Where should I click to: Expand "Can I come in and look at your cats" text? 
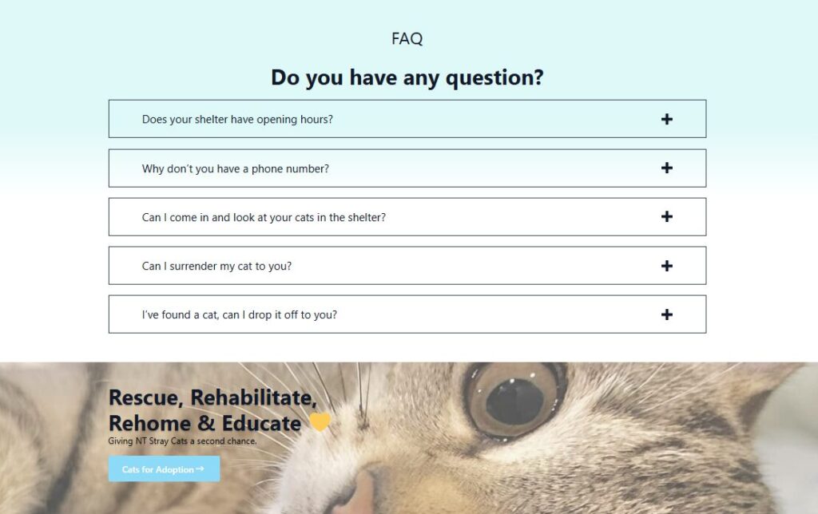[x=264, y=217]
